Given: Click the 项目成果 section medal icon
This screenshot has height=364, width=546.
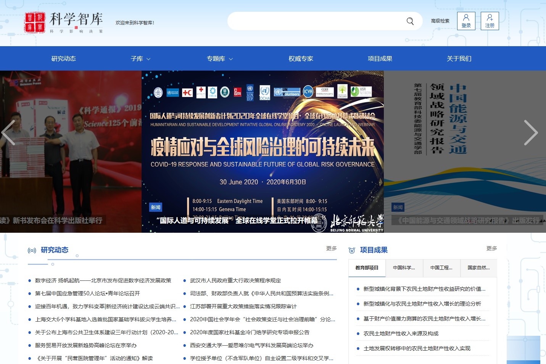Looking at the screenshot, I should (352, 250).
